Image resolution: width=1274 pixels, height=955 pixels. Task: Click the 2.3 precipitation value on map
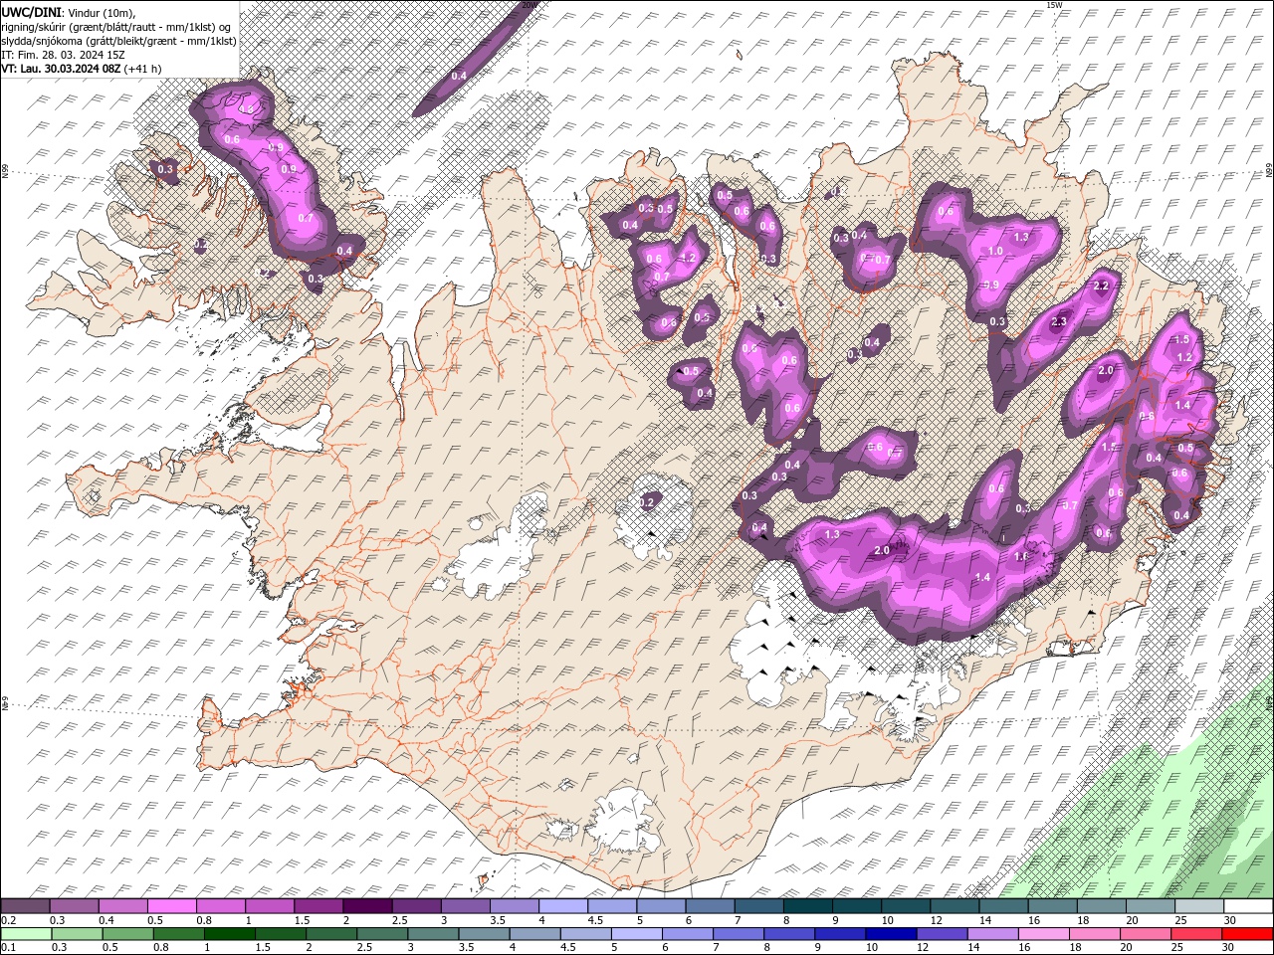click(1058, 321)
